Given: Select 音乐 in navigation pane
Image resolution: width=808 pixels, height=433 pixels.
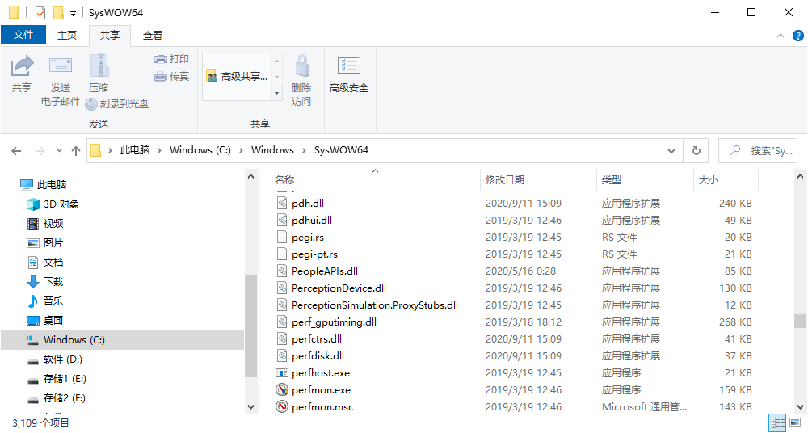Looking at the screenshot, I should [44, 301].
